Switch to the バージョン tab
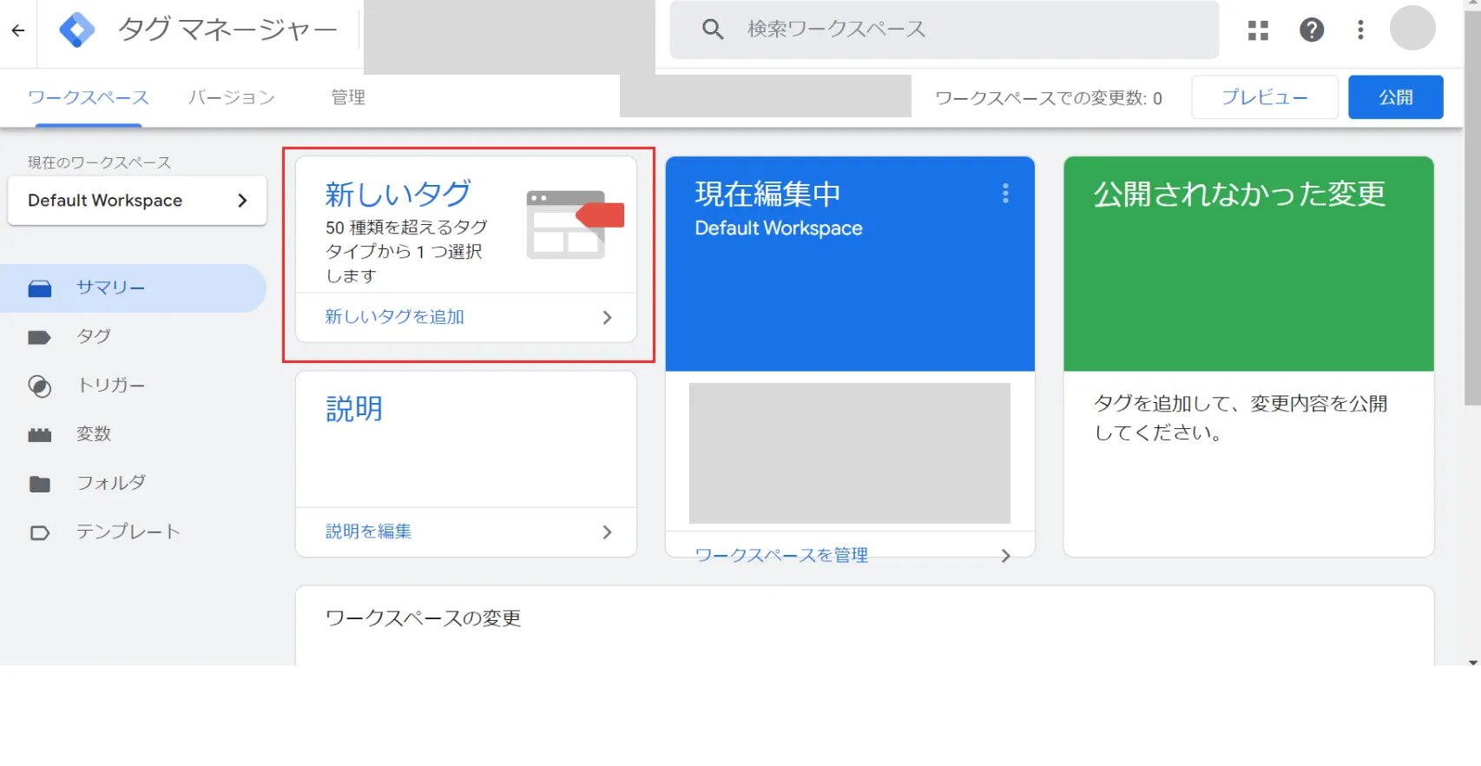This screenshot has height=766, width=1481. [x=231, y=97]
